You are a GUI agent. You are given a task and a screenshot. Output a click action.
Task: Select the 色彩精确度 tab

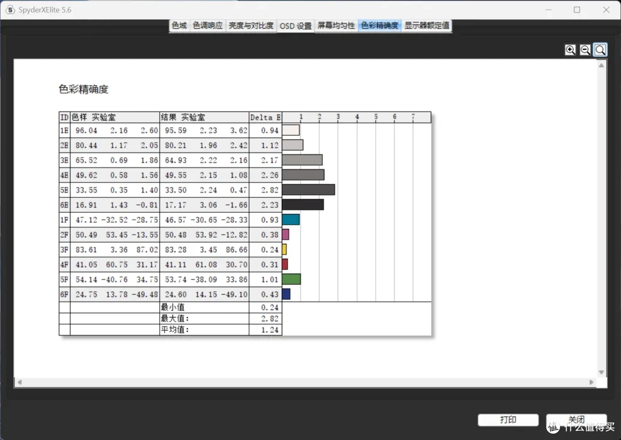click(379, 26)
